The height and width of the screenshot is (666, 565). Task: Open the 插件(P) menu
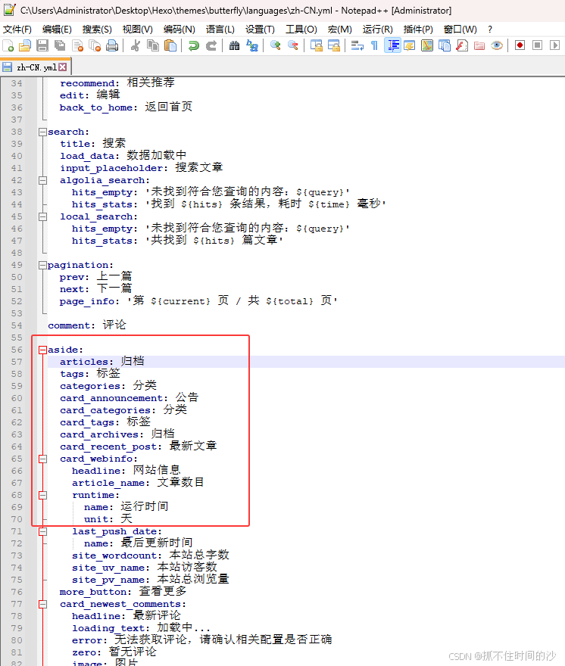(x=418, y=30)
